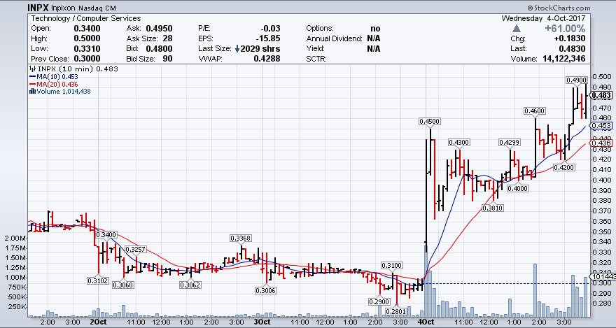This screenshot has width=616, height=328.
Task: Click the blue MA(10) legend line marker
Action: [31, 76]
